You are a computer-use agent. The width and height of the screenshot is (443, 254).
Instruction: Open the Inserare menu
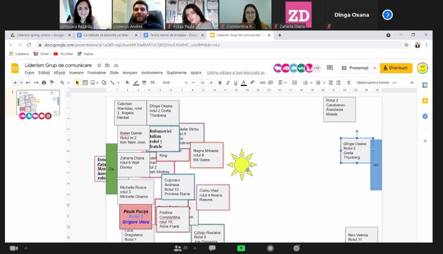click(x=76, y=73)
